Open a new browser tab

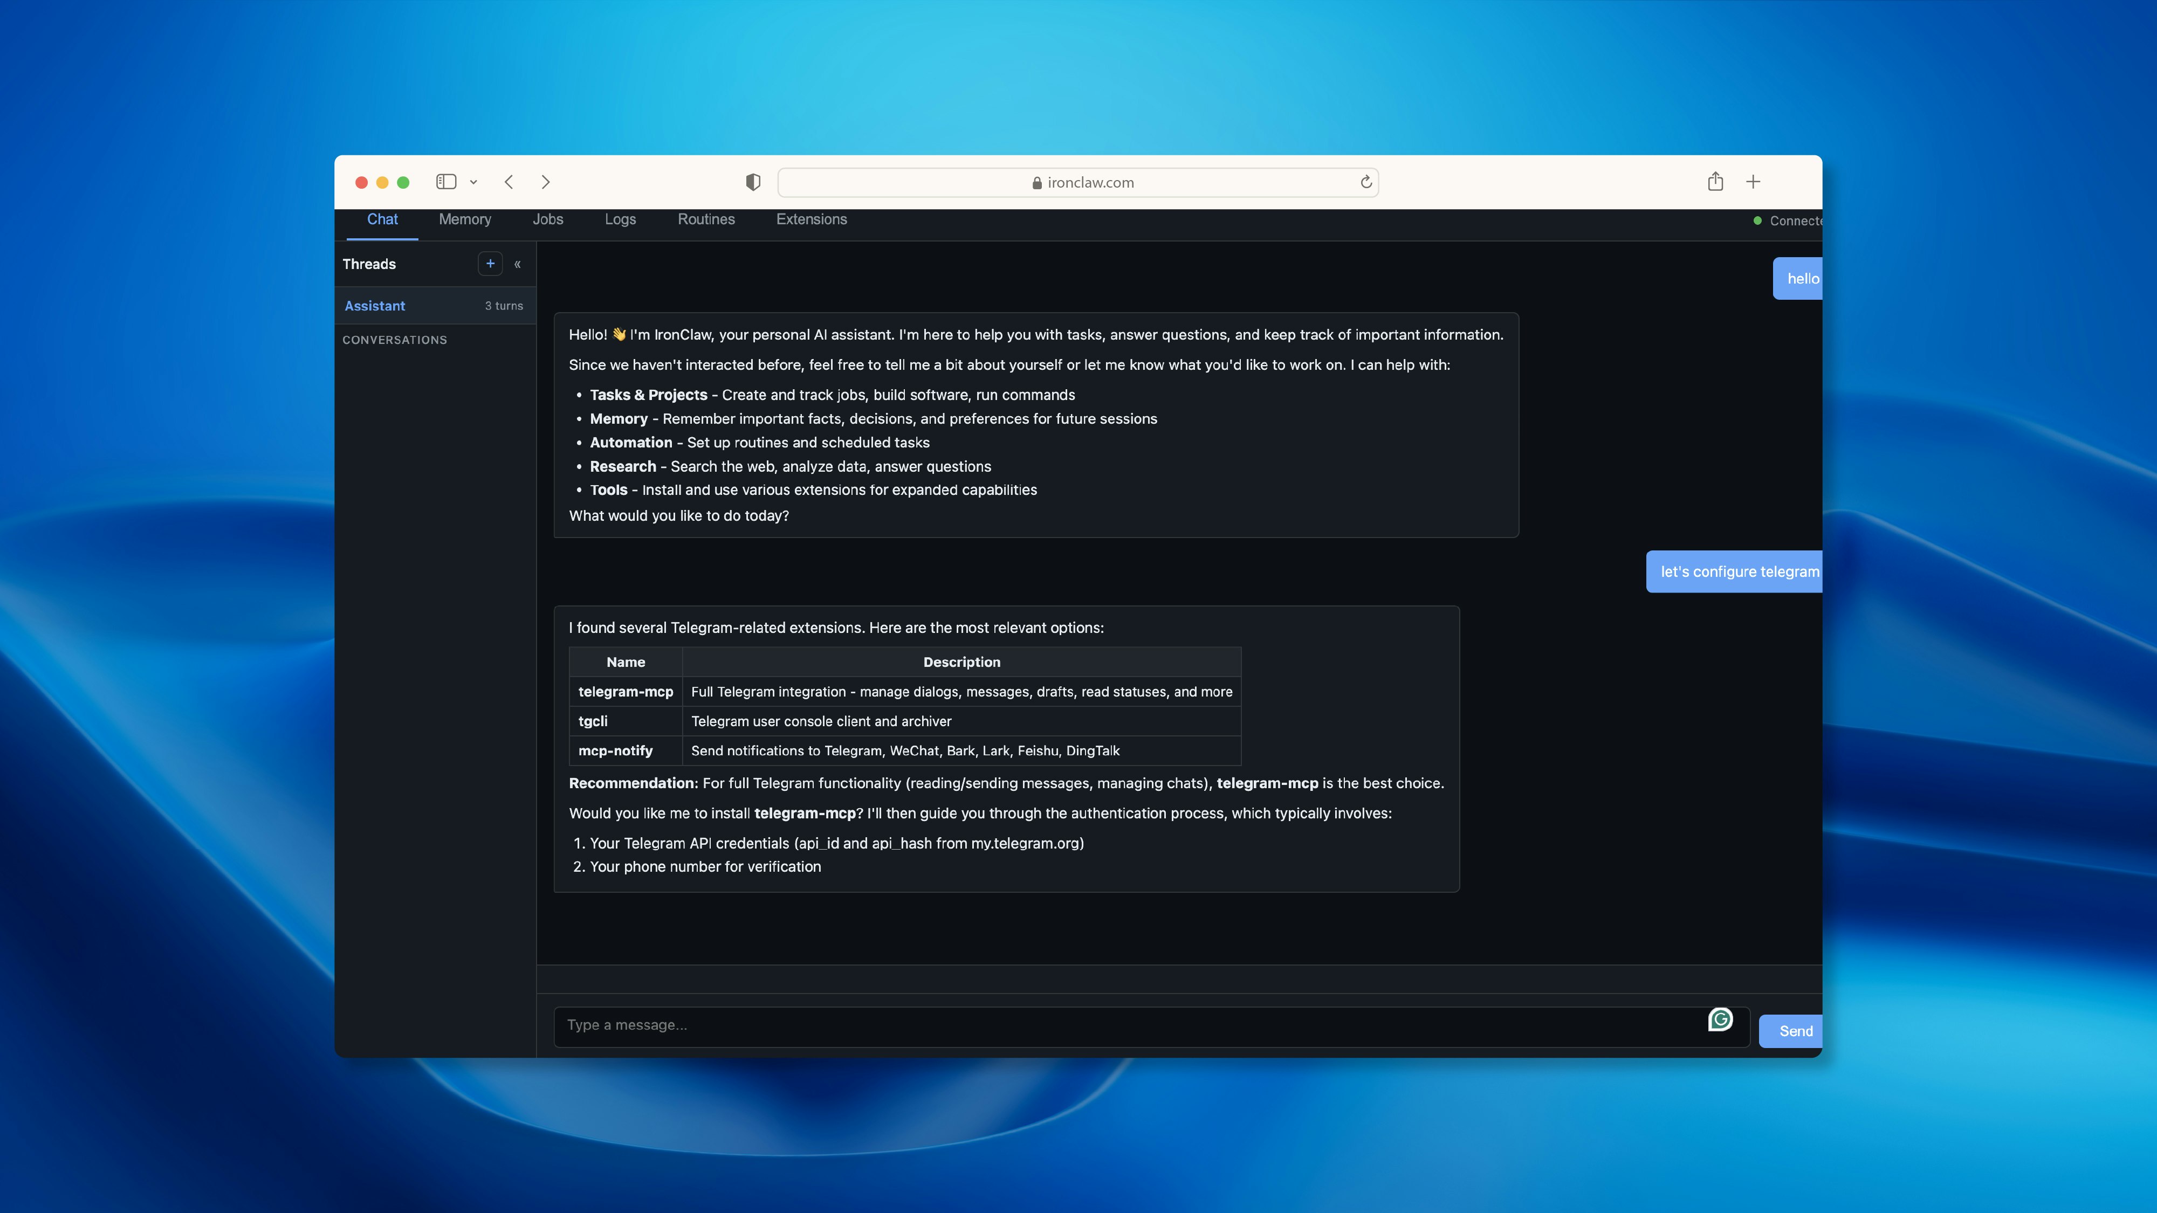click(x=1753, y=182)
